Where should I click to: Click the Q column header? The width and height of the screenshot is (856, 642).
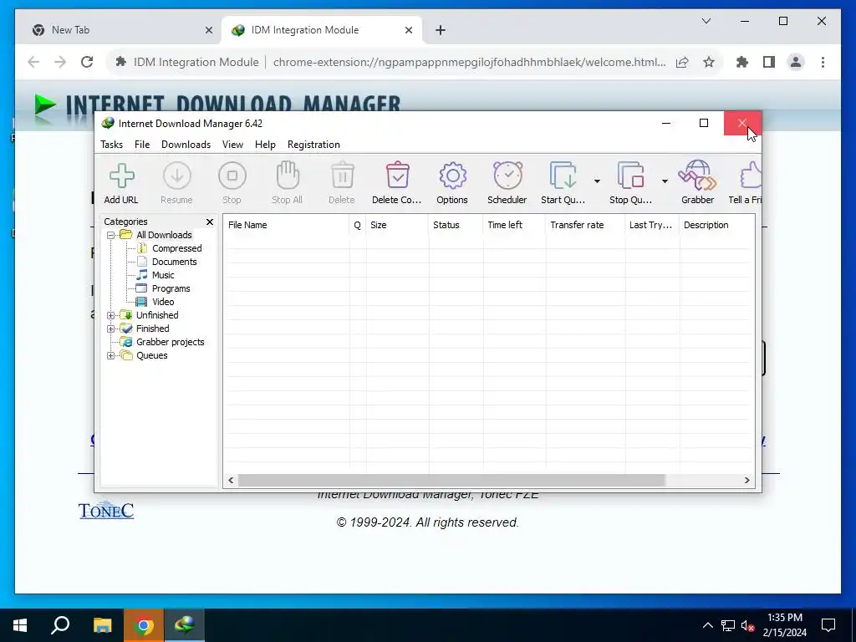[x=358, y=225]
